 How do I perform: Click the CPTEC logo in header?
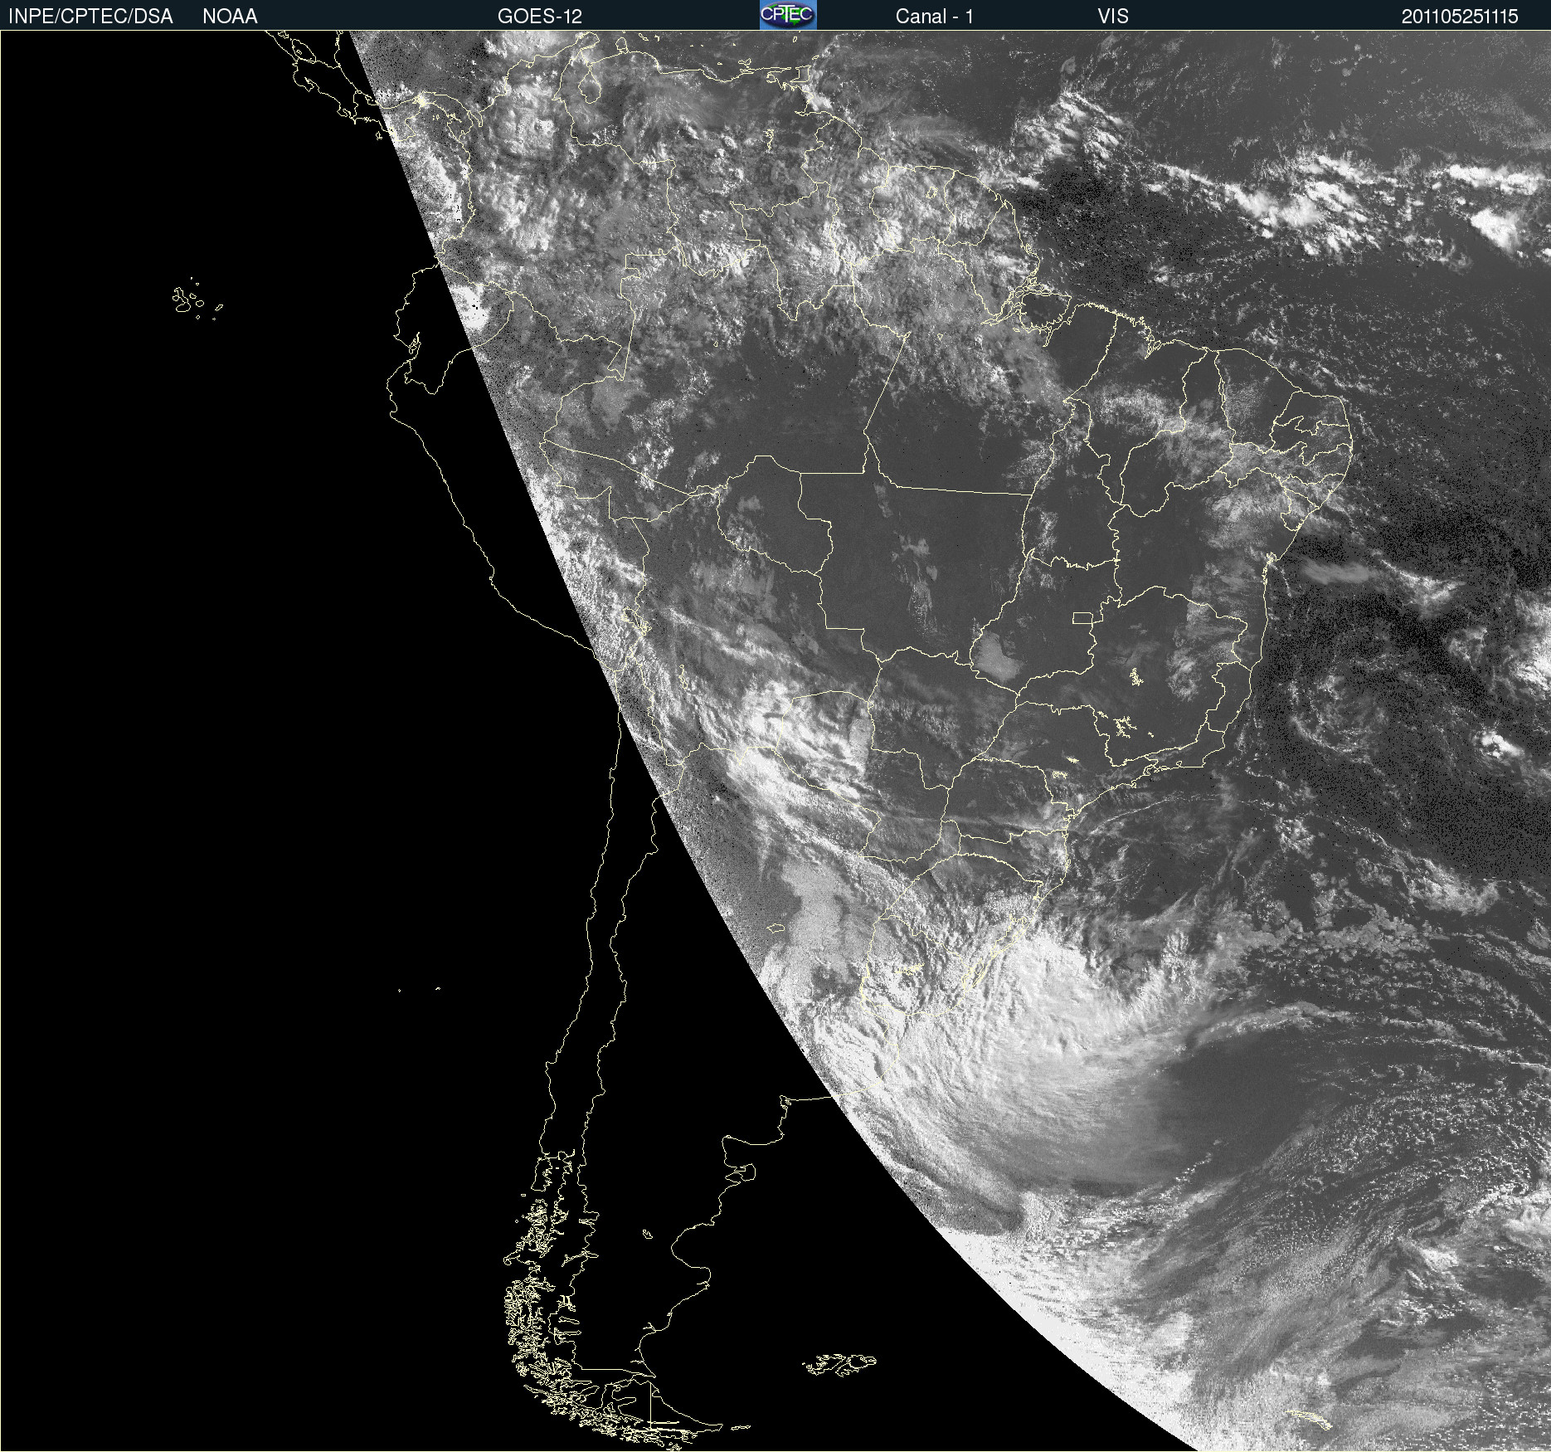click(x=788, y=15)
